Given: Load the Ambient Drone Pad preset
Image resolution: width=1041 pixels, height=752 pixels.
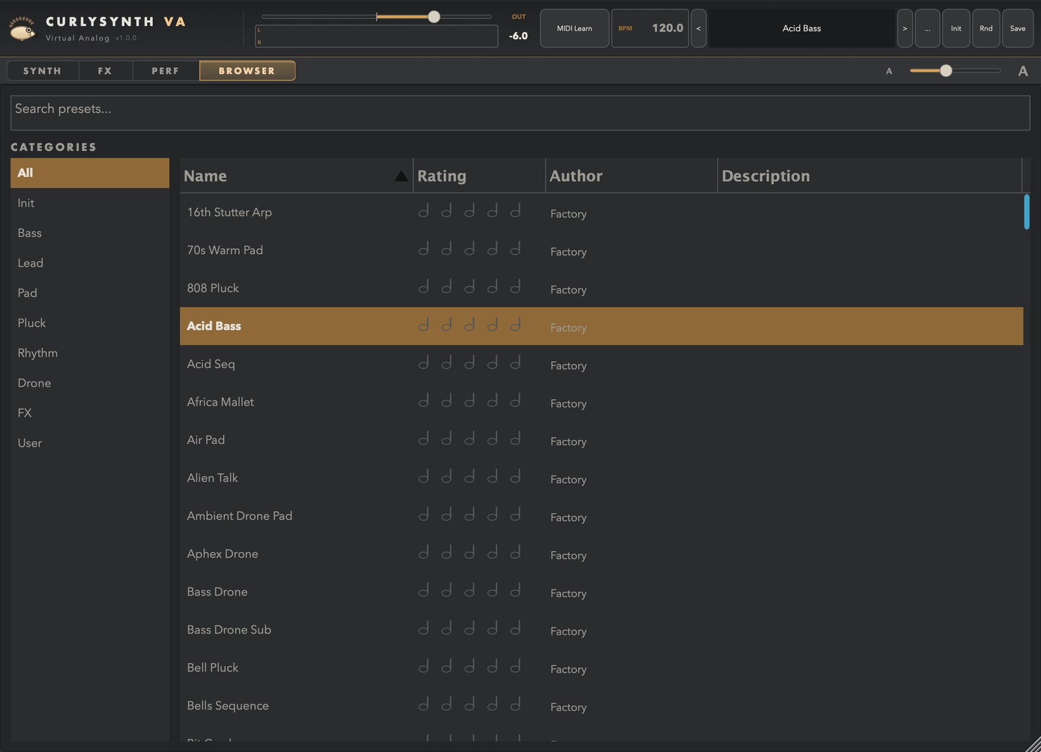Looking at the screenshot, I should pos(601,516).
